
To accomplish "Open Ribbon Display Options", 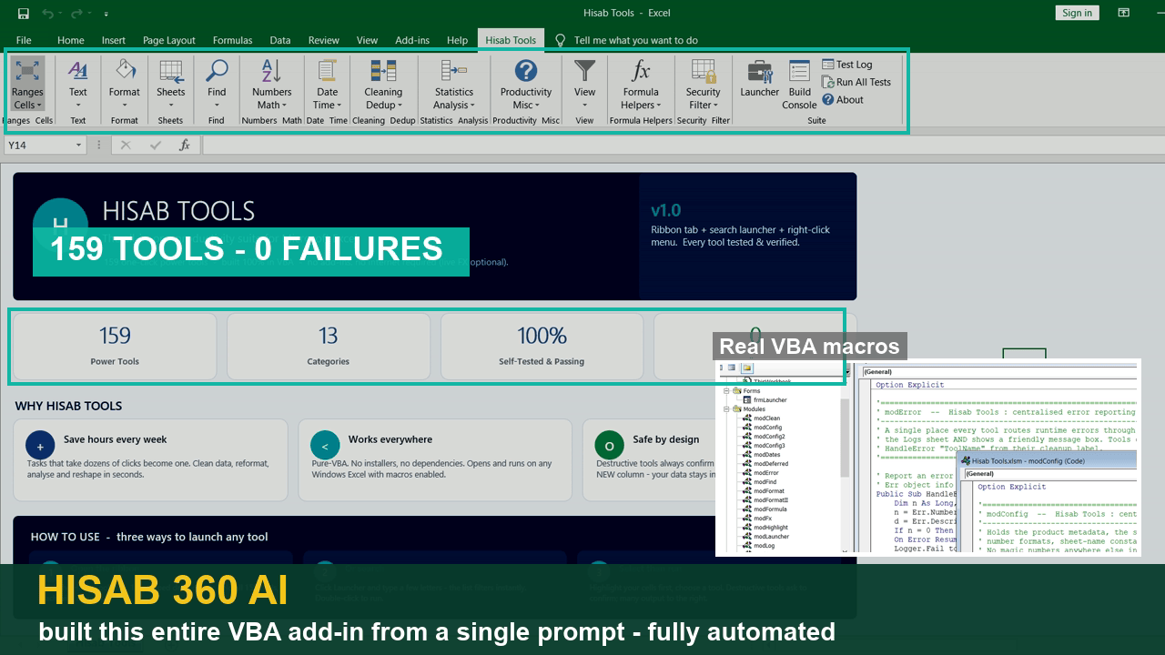I will tap(1124, 13).
